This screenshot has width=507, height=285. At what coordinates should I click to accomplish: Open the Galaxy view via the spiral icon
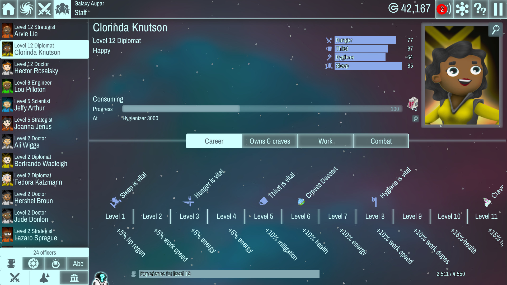coord(26,9)
